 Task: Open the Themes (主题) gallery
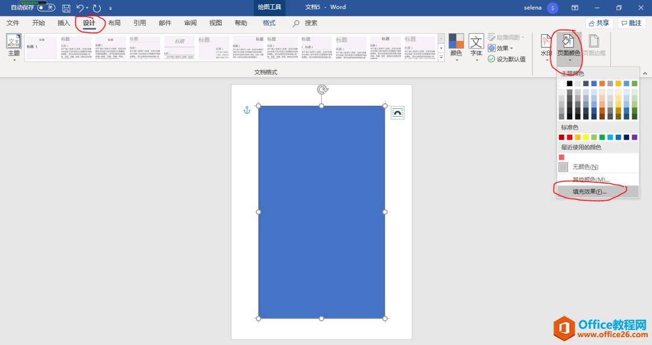[x=13, y=48]
